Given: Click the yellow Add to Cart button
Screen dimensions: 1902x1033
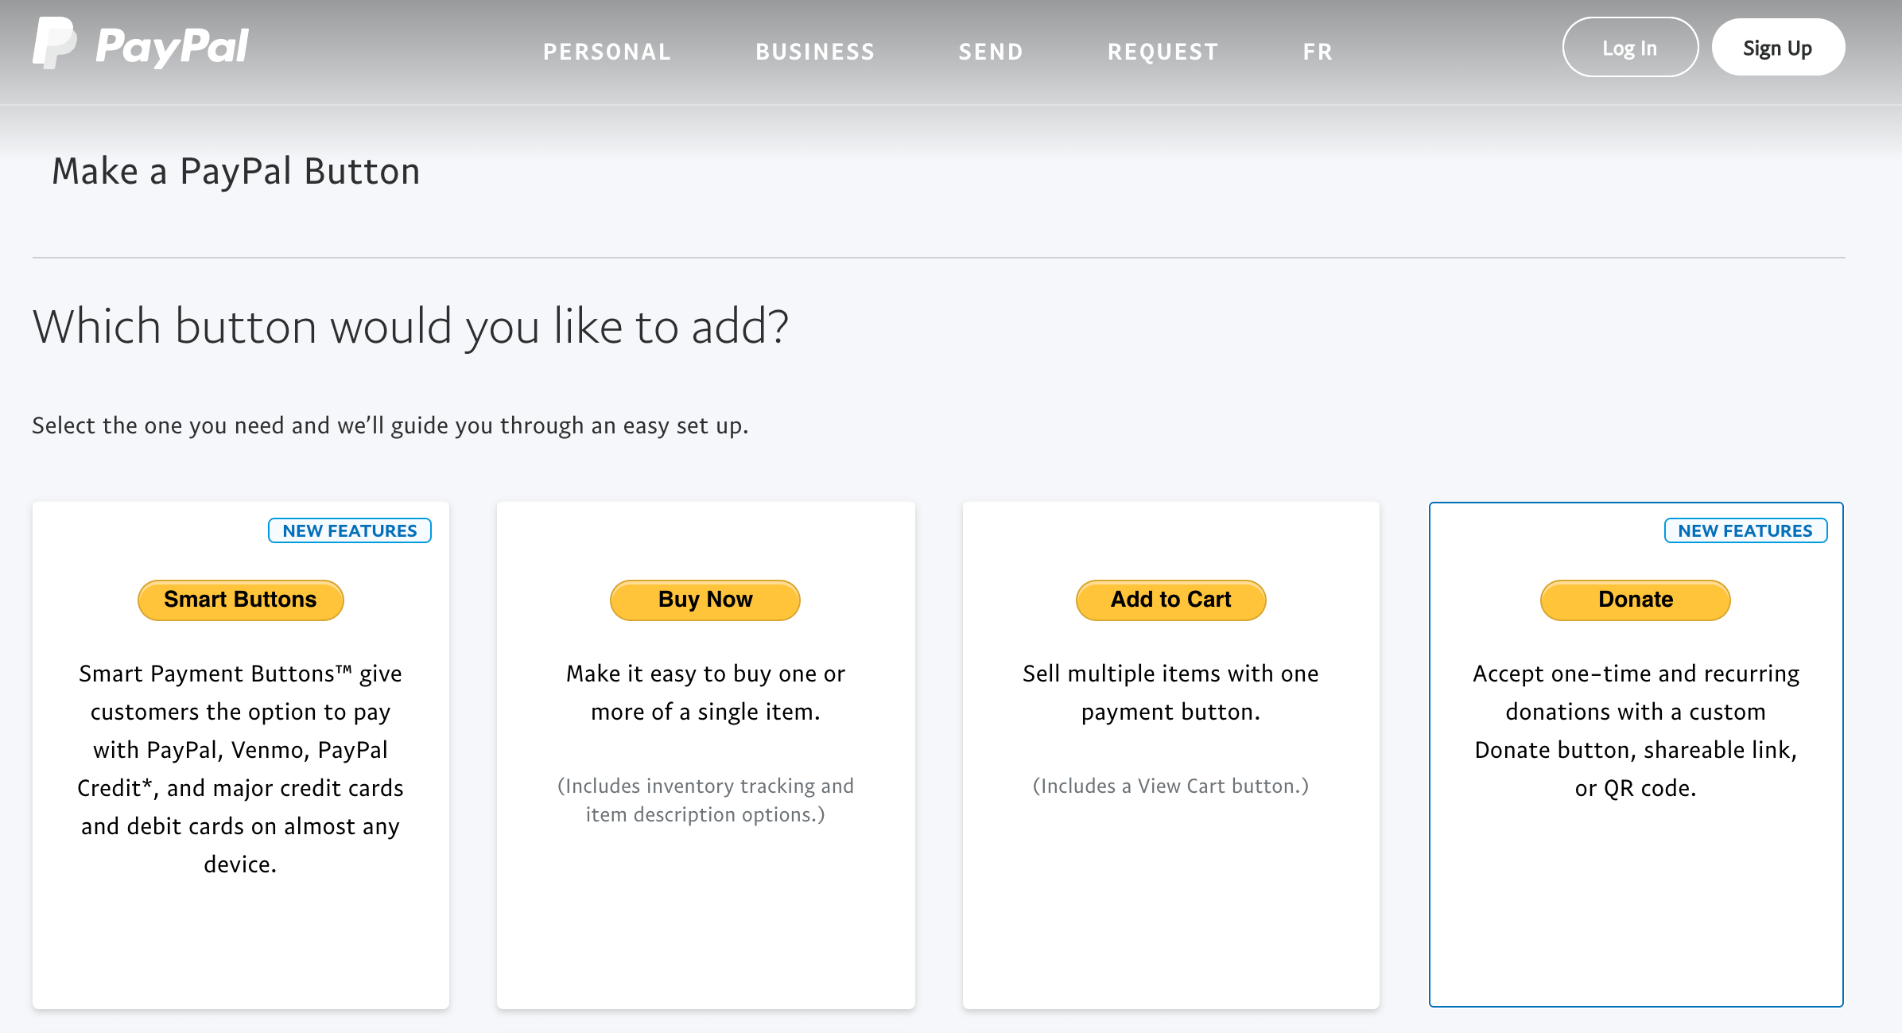Looking at the screenshot, I should pyautogui.click(x=1170, y=600).
